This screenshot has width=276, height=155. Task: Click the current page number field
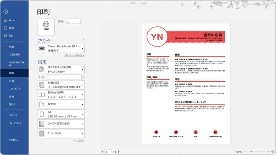tap(108, 152)
